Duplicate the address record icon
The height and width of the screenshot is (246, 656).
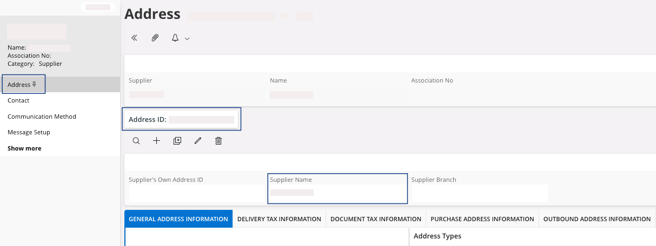click(x=177, y=141)
